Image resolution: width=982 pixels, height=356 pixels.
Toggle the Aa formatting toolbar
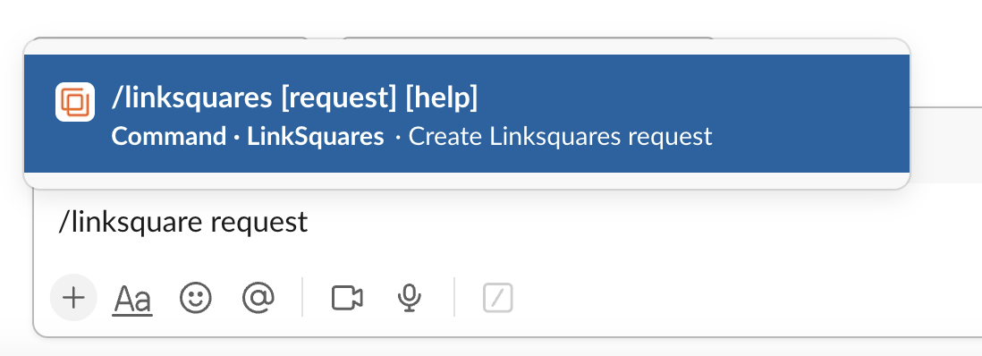[x=132, y=299]
